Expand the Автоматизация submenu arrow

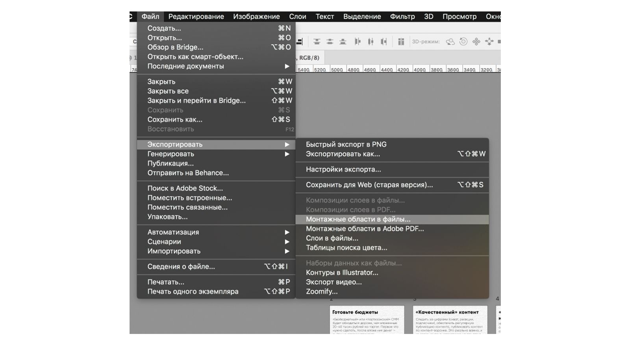tap(287, 232)
